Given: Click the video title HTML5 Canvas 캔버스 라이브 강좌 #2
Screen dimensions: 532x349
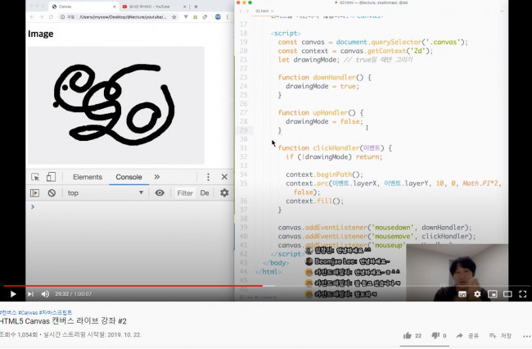Looking at the screenshot, I should pyautogui.click(x=63, y=321).
